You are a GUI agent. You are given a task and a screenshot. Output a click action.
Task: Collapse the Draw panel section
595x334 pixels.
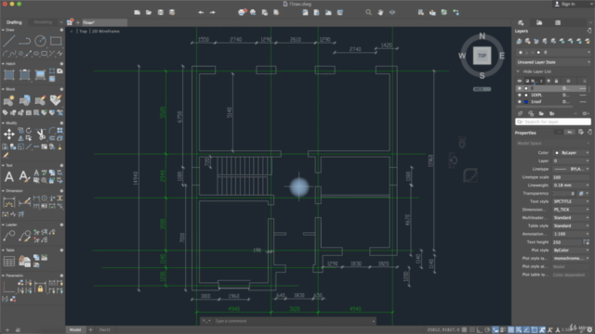[3, 30]
